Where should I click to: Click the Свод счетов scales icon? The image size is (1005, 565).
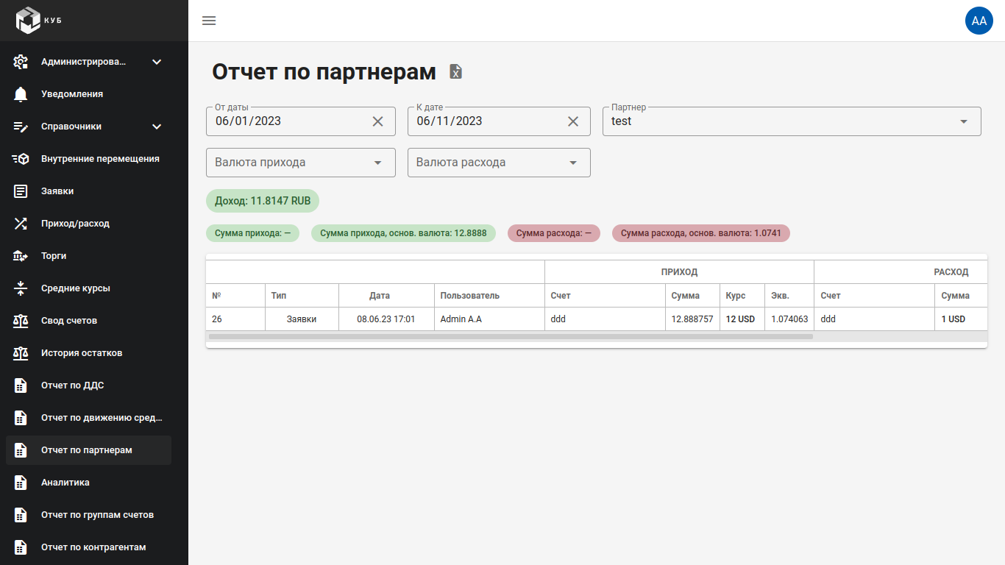(21, 321)
